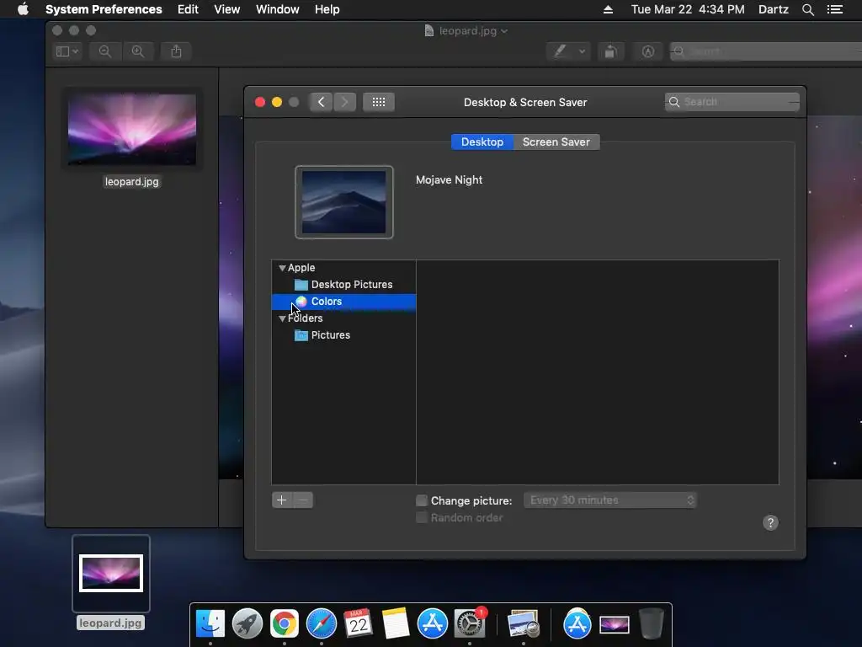Open Preview sidebar view dropdown
The height and width of the screenshot is (647, 862).
pos(67,51)
